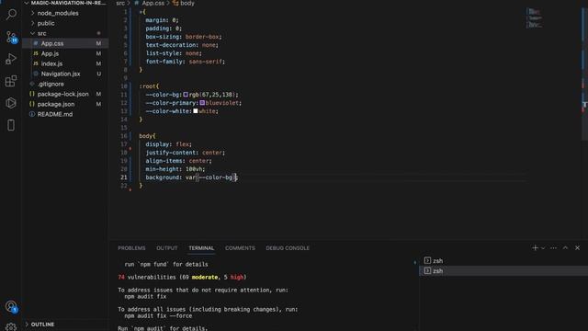Image resolution: width=588 pixels, height=331 pixels.
Task: Open package.json file
Action: [x=65, y=104]
